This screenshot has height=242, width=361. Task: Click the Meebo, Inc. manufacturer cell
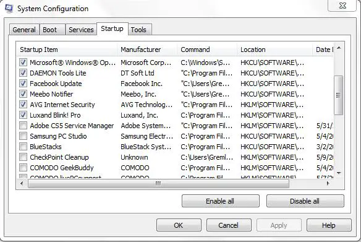click(138, 94)
